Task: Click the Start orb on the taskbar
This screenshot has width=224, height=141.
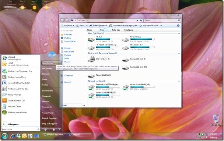Action: [4, 136]
